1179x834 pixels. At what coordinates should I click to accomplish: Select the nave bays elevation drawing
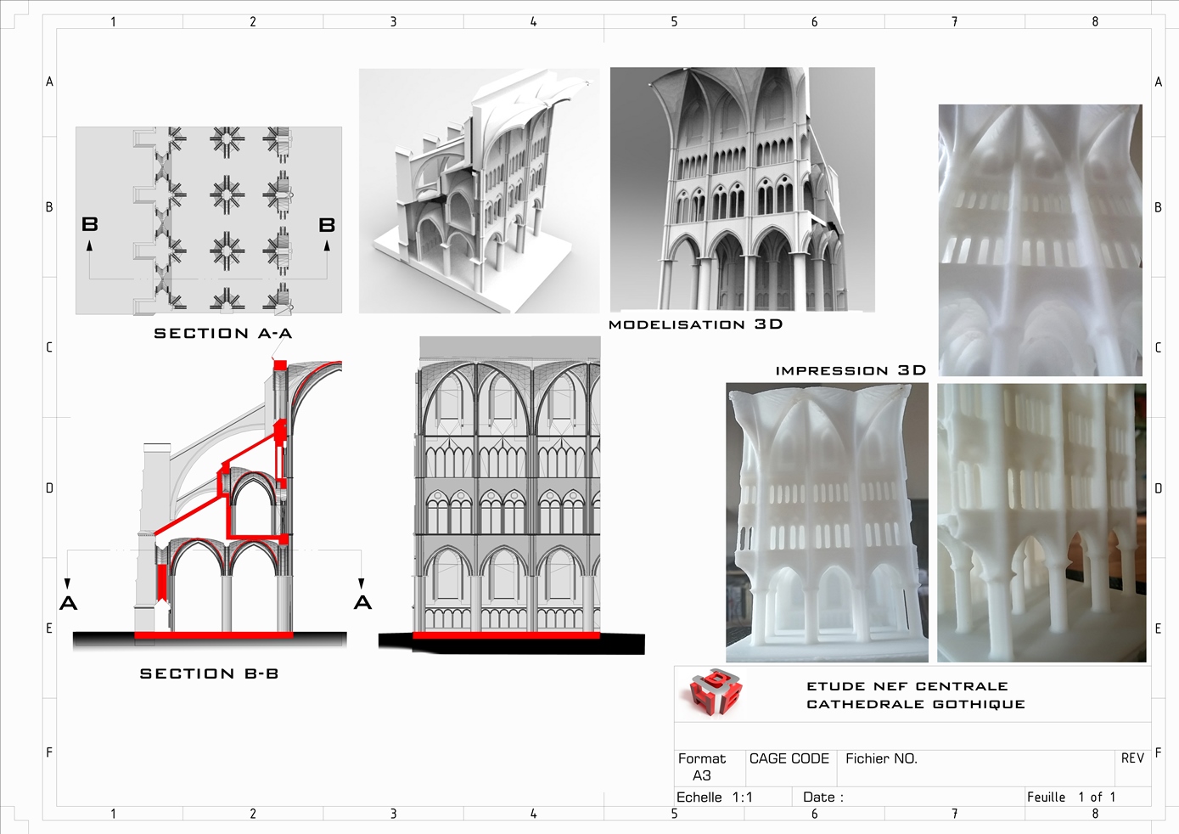[x=509, y=493]
